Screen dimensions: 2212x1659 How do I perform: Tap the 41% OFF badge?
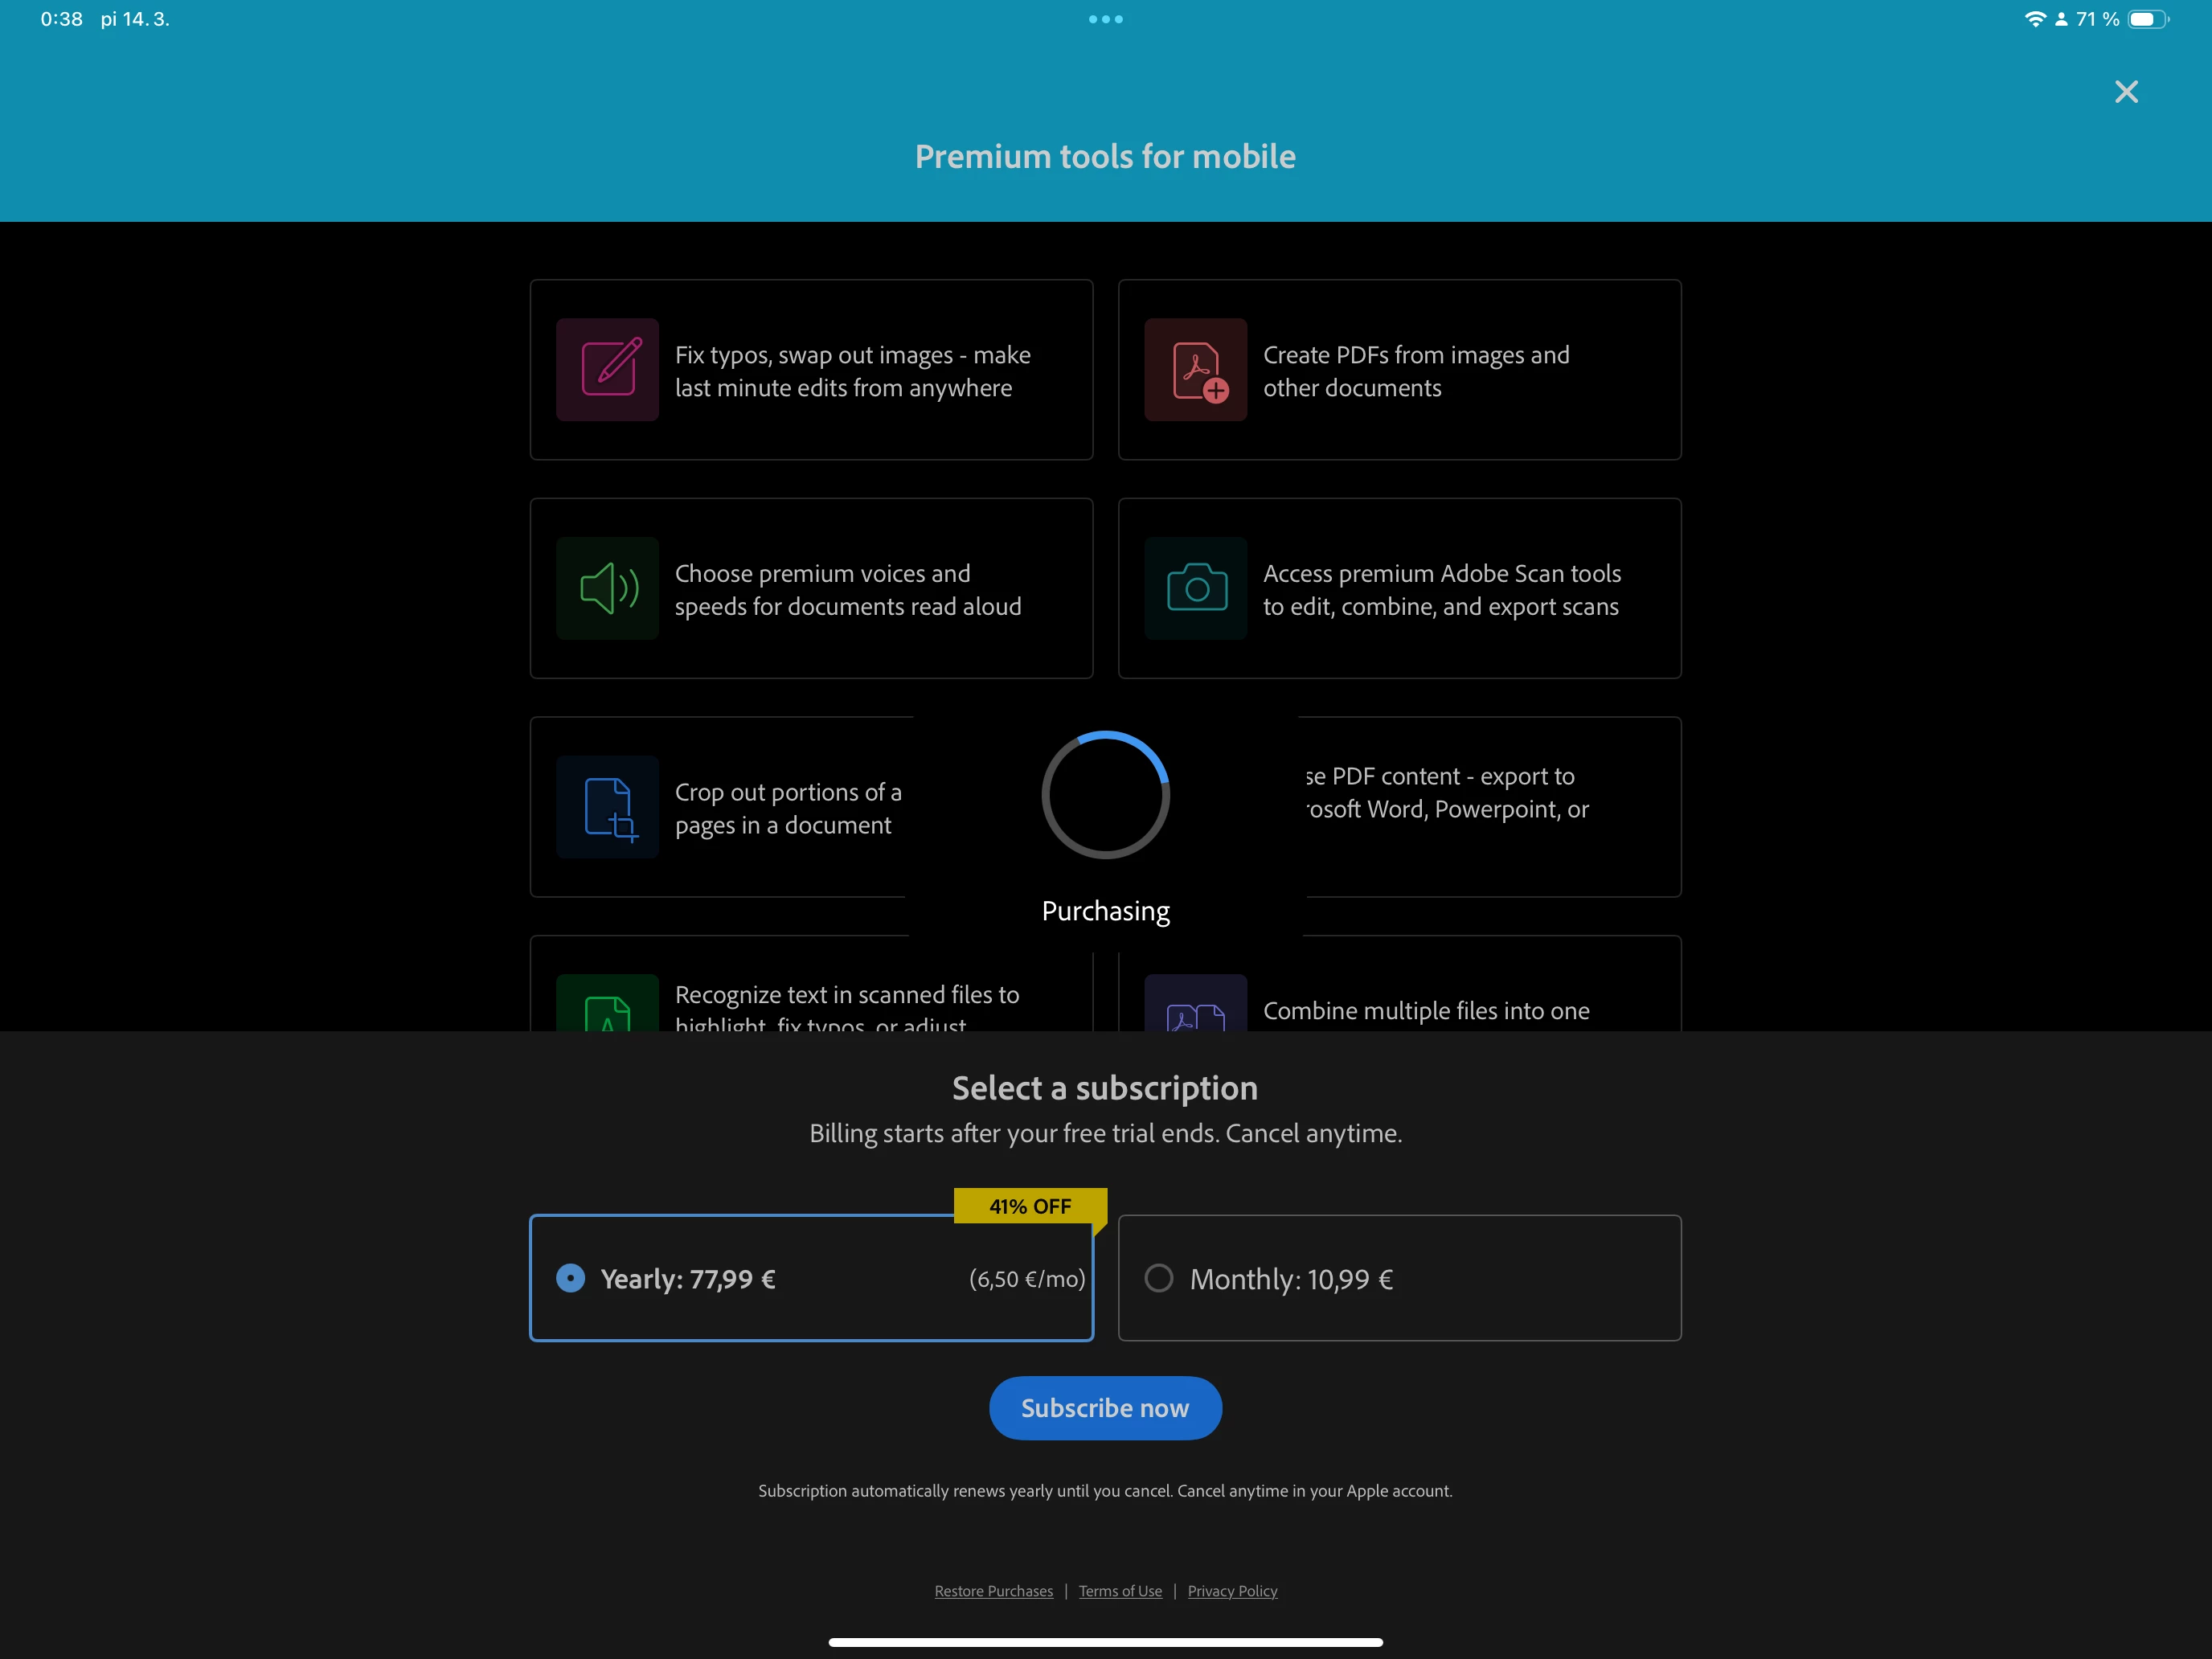(x=1029, y=1206)
